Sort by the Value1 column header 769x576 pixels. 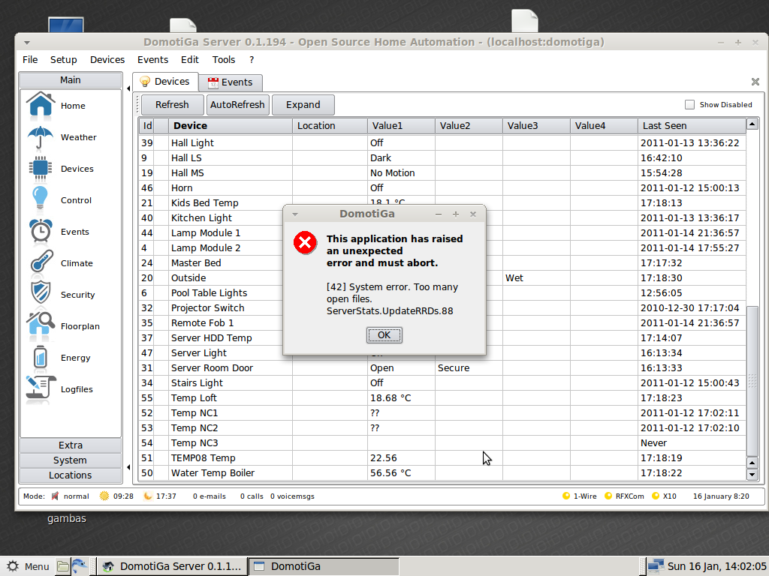tap(401, 125)
